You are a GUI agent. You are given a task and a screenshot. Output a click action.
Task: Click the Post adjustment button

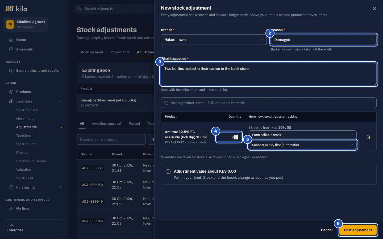[x=358, y=230]
